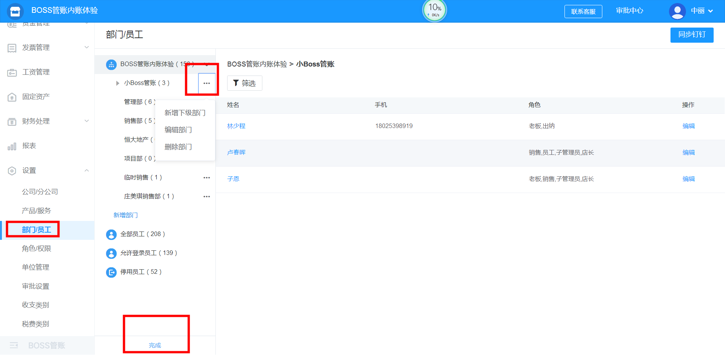Open 公司/分公司 settings page

(x=40, y=192)
